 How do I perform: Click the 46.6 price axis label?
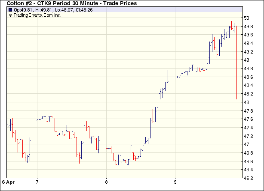(x=249, y=161)
